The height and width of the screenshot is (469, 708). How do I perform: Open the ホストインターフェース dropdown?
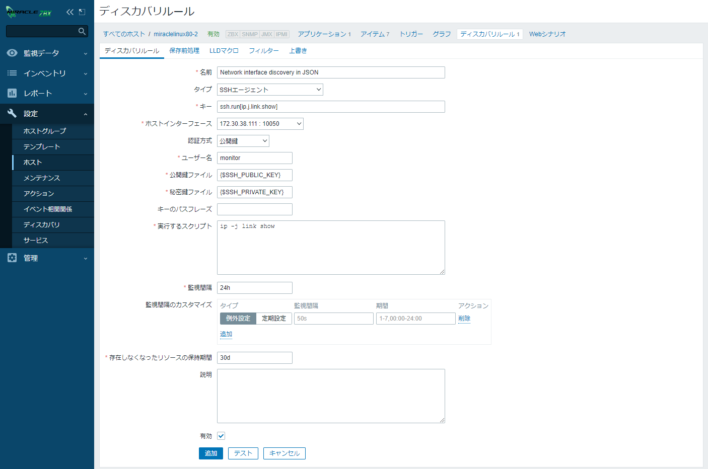click(260, 124)
